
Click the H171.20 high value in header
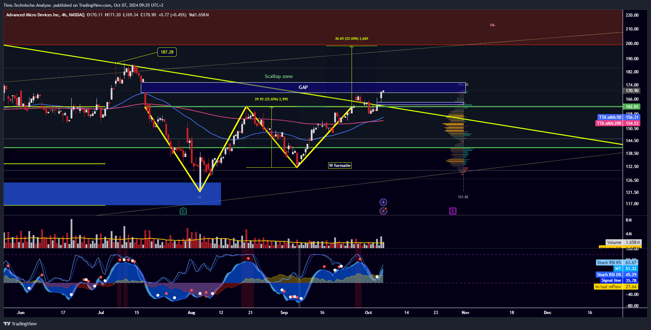113,15
